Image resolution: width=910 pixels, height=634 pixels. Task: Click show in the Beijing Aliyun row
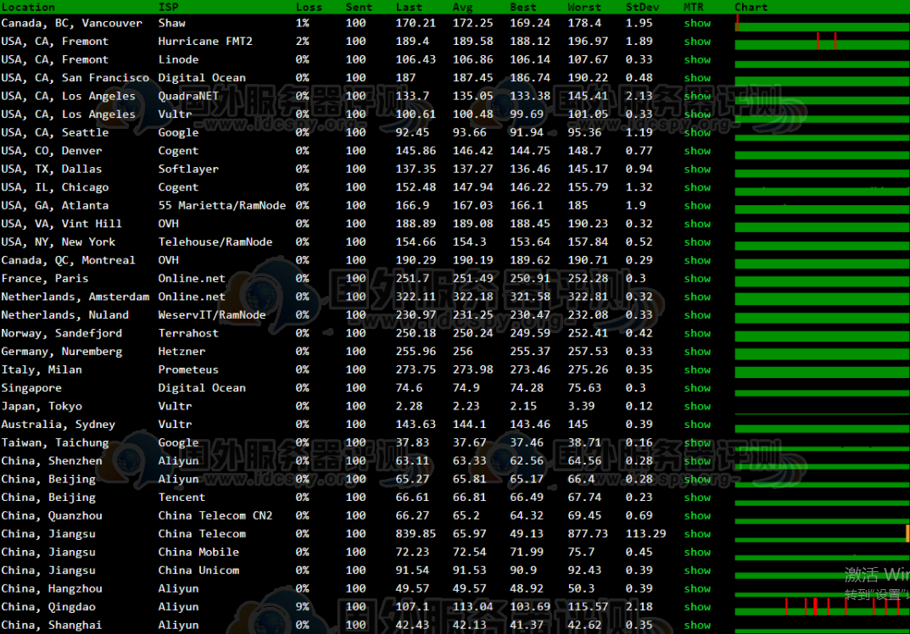coord(697,479)
